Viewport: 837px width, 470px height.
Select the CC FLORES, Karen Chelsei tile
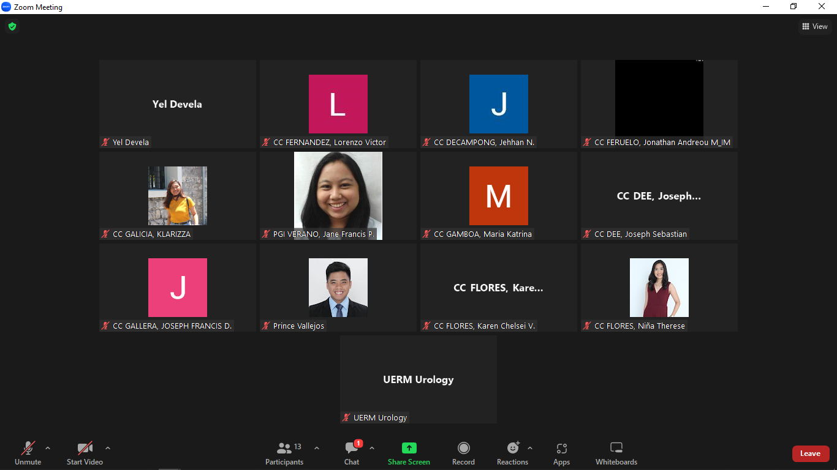click(499, 288)
